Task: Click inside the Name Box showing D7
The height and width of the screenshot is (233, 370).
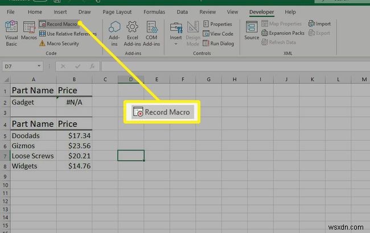Action: (19, 66)
